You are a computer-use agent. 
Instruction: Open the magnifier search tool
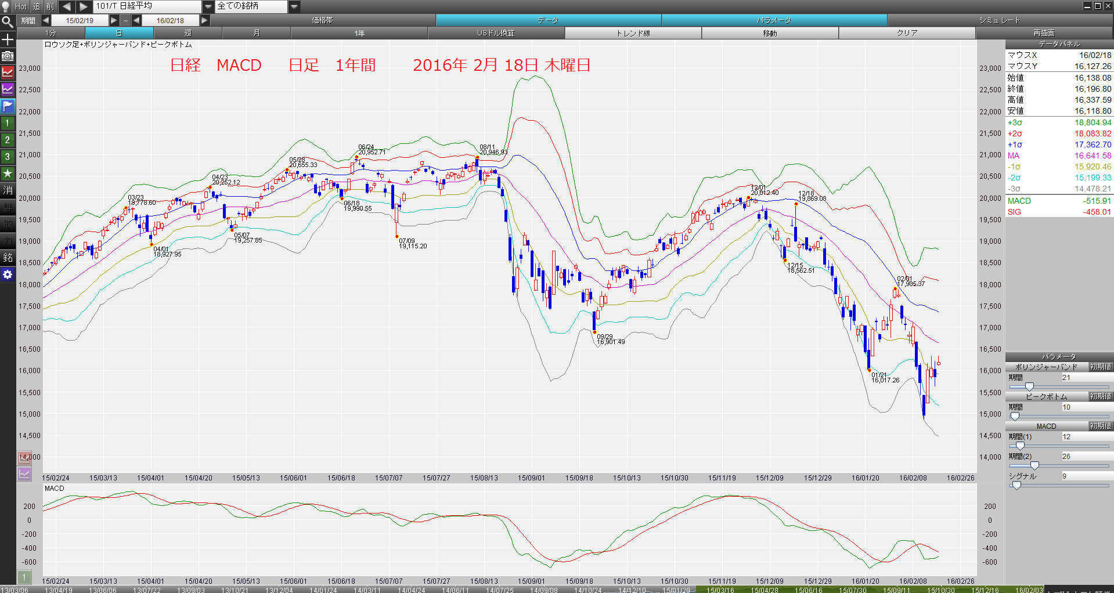(x=8, y=23)
